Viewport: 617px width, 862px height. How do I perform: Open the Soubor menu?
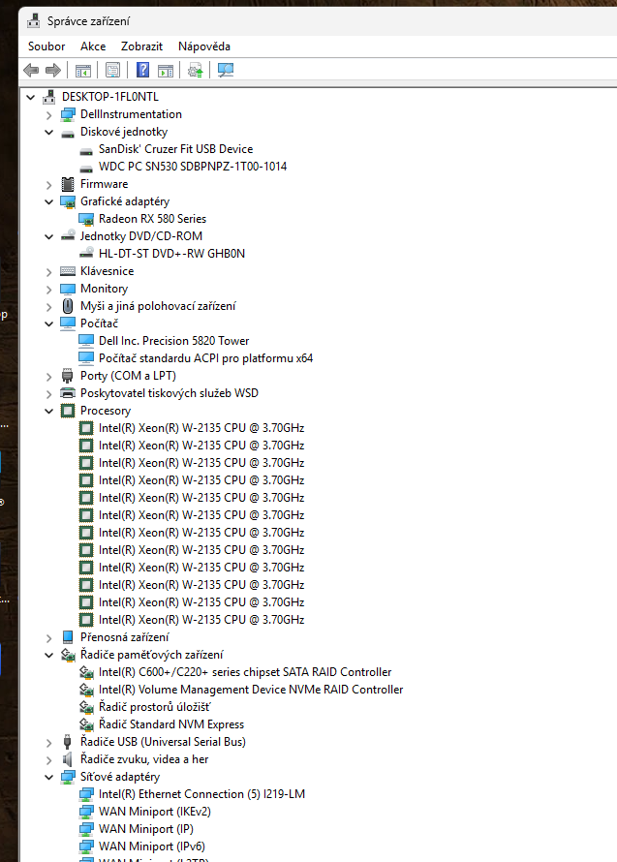(x=46, y=46)
